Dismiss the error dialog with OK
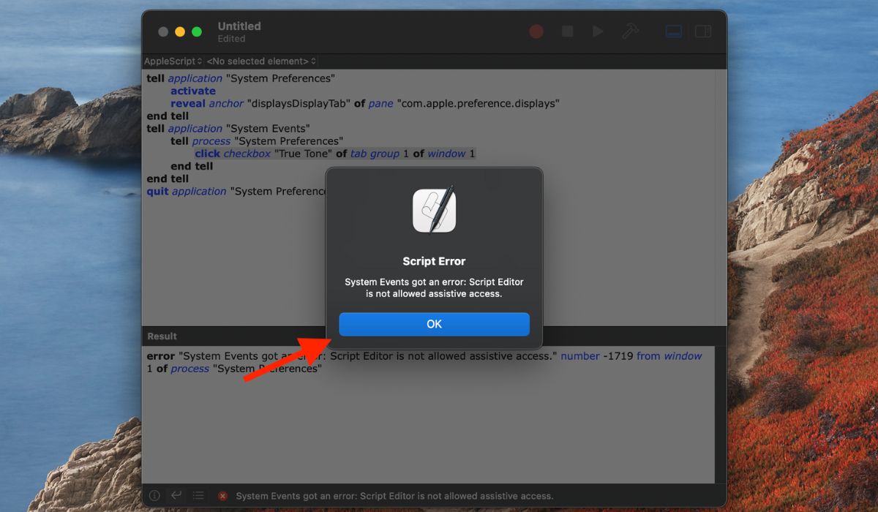This screenshot has height=512, width=878. [434, 324]
